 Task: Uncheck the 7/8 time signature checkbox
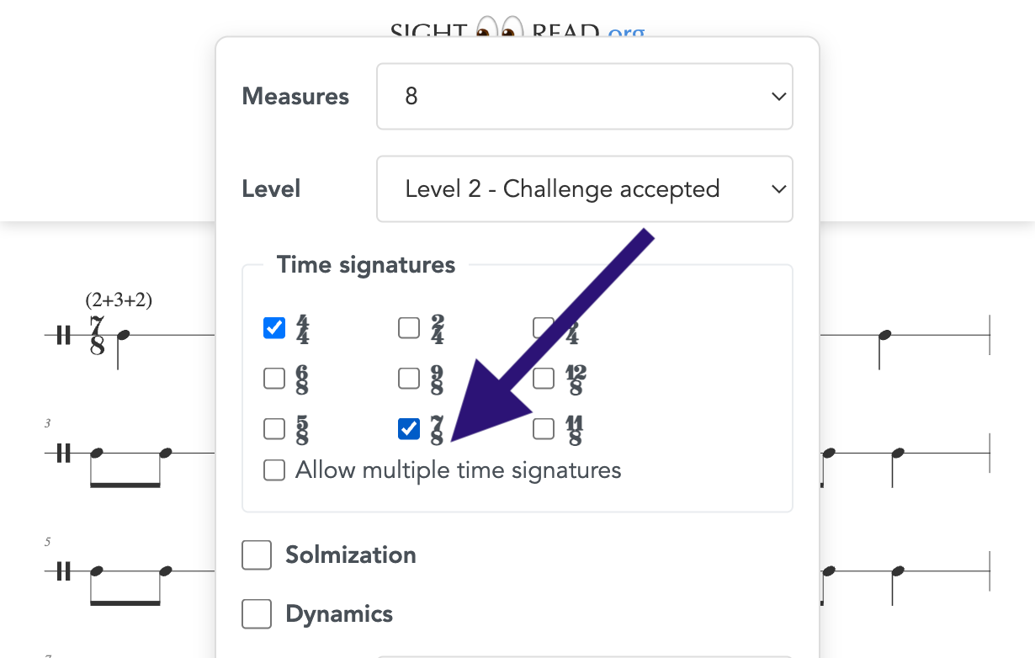coord(408,429)
